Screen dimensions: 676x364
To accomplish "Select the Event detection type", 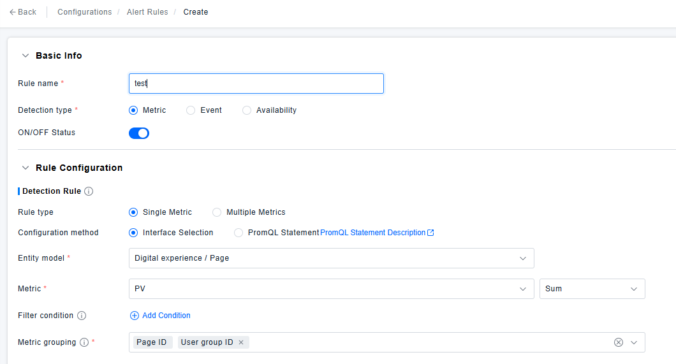I will click(x=191, y=110).
